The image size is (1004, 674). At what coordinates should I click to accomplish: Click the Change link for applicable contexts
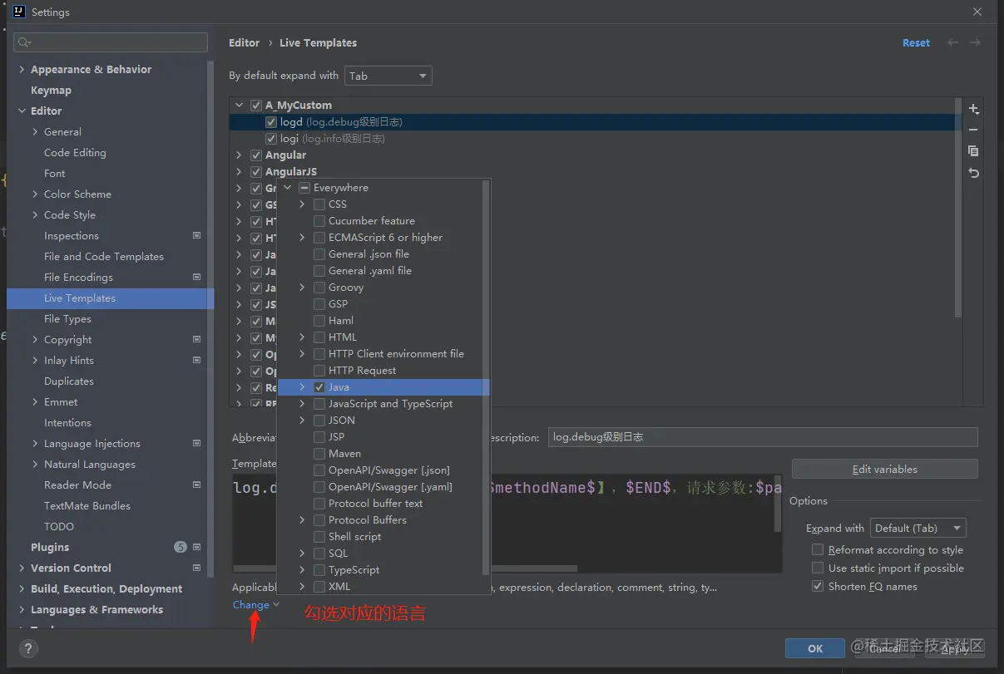pyautogui.click(x=250, y=605)
